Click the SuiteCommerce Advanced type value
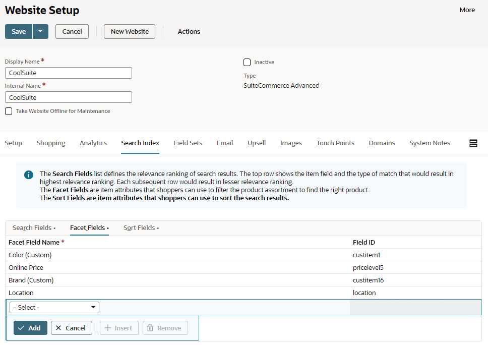 [x=281, y=85]
